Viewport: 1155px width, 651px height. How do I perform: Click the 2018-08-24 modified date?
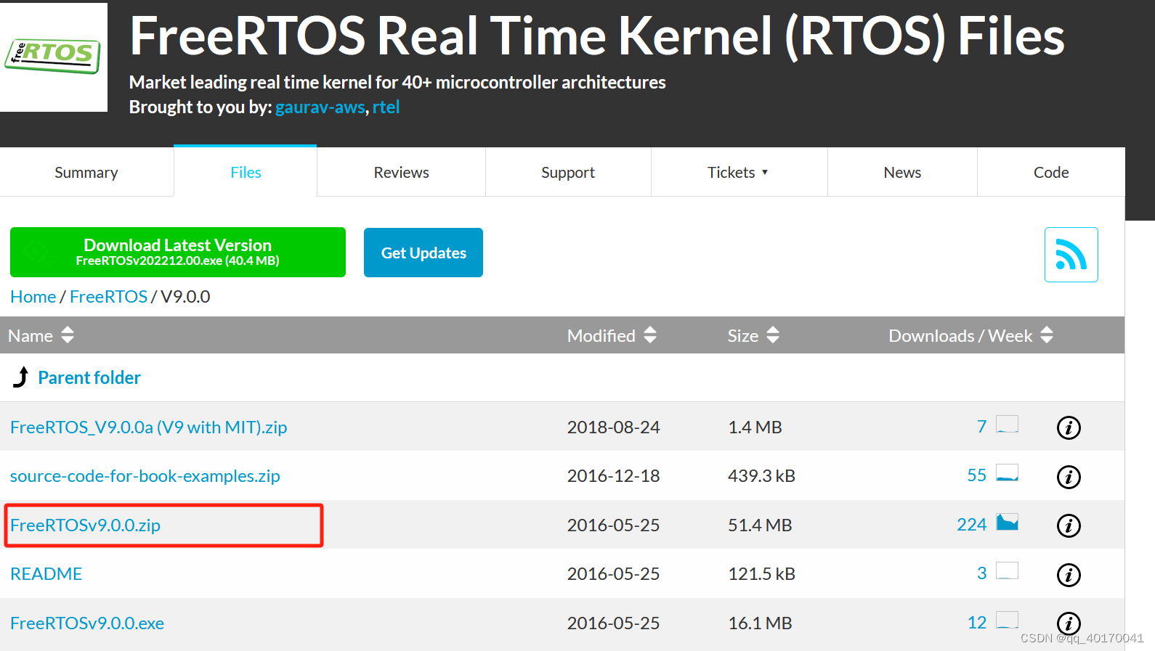point(613,427)
